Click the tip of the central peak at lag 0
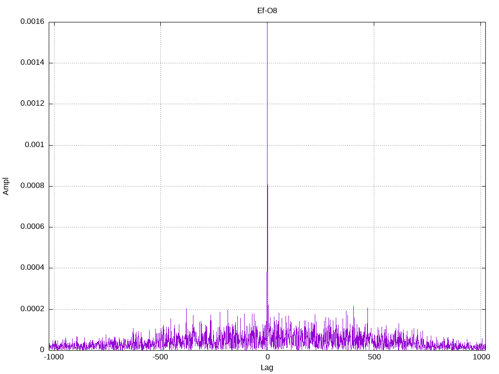This screenshot has width=499, height=374. click(x=267, y=23)
